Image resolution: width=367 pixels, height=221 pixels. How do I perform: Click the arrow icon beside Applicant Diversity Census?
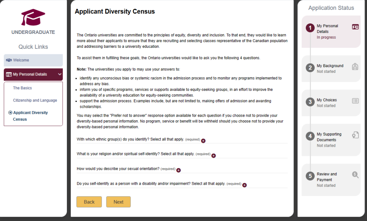[10, 113]
